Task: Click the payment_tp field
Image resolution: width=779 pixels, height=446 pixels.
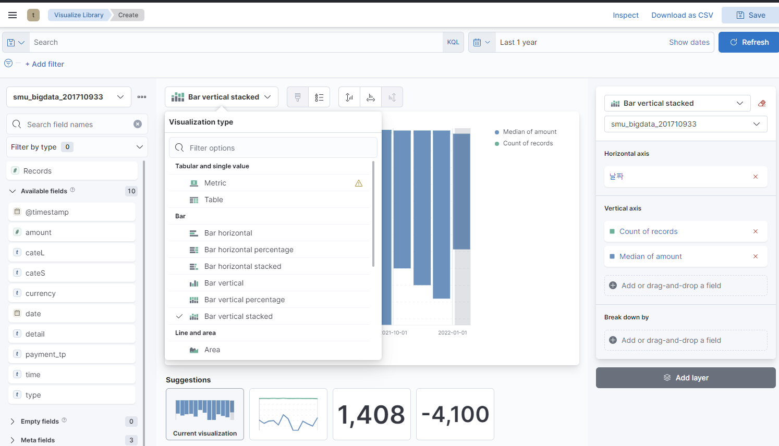Action: (72, 354)
